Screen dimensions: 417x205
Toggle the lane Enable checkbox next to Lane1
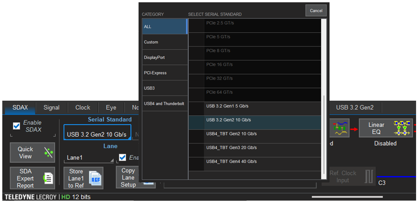click(x=122, y=158)
